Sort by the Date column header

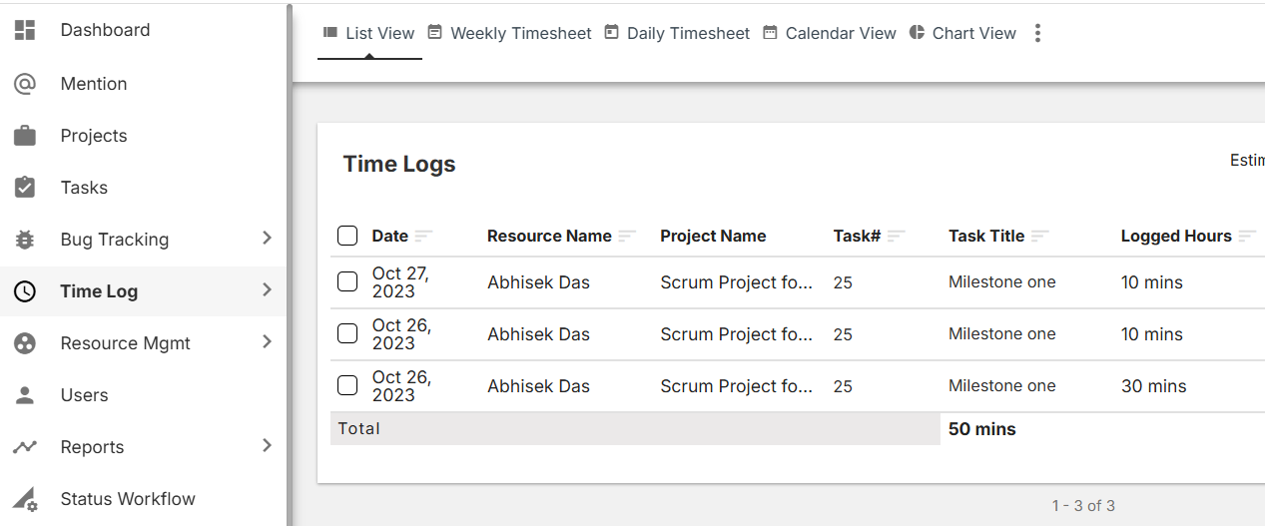pos(390,236)
